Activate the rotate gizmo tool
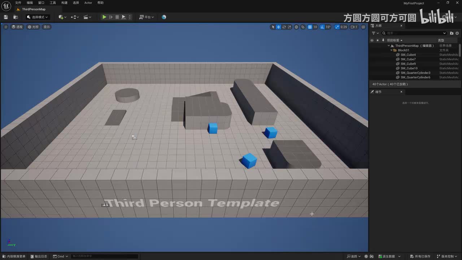Image resolution: width=462 pixels, height=260 pixels. pyautogui.click(x=284, y=27)
